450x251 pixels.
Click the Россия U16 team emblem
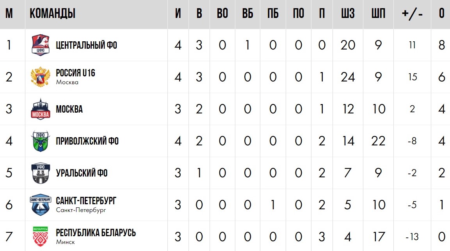[x=41, y=77]
